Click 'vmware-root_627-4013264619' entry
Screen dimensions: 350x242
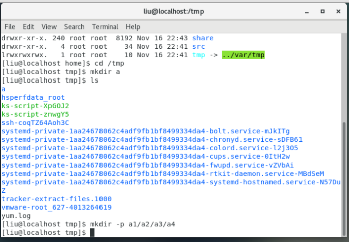pyautogui.click(x=56, y=207)
